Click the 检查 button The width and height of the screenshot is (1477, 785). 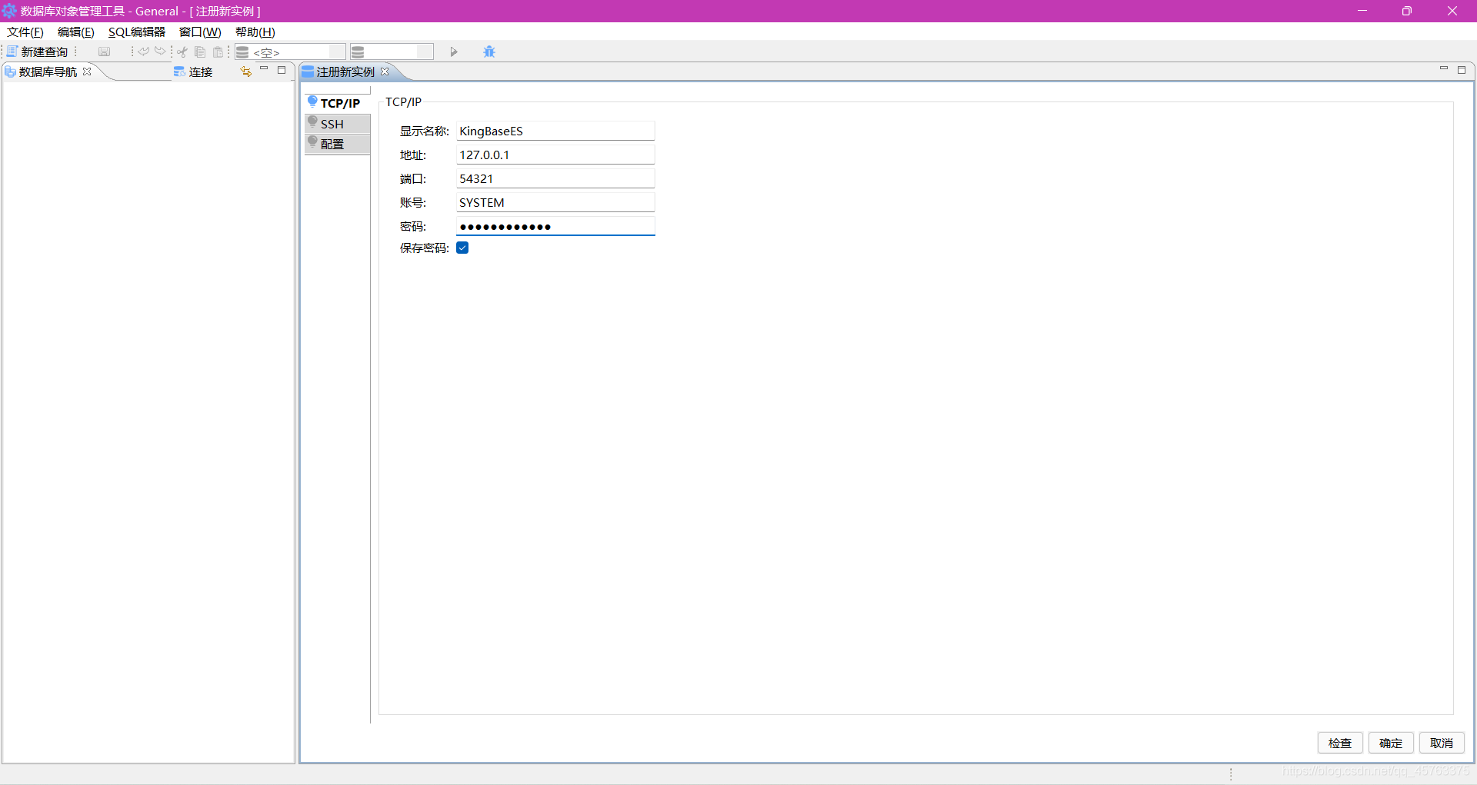(x=1340, y=743)
